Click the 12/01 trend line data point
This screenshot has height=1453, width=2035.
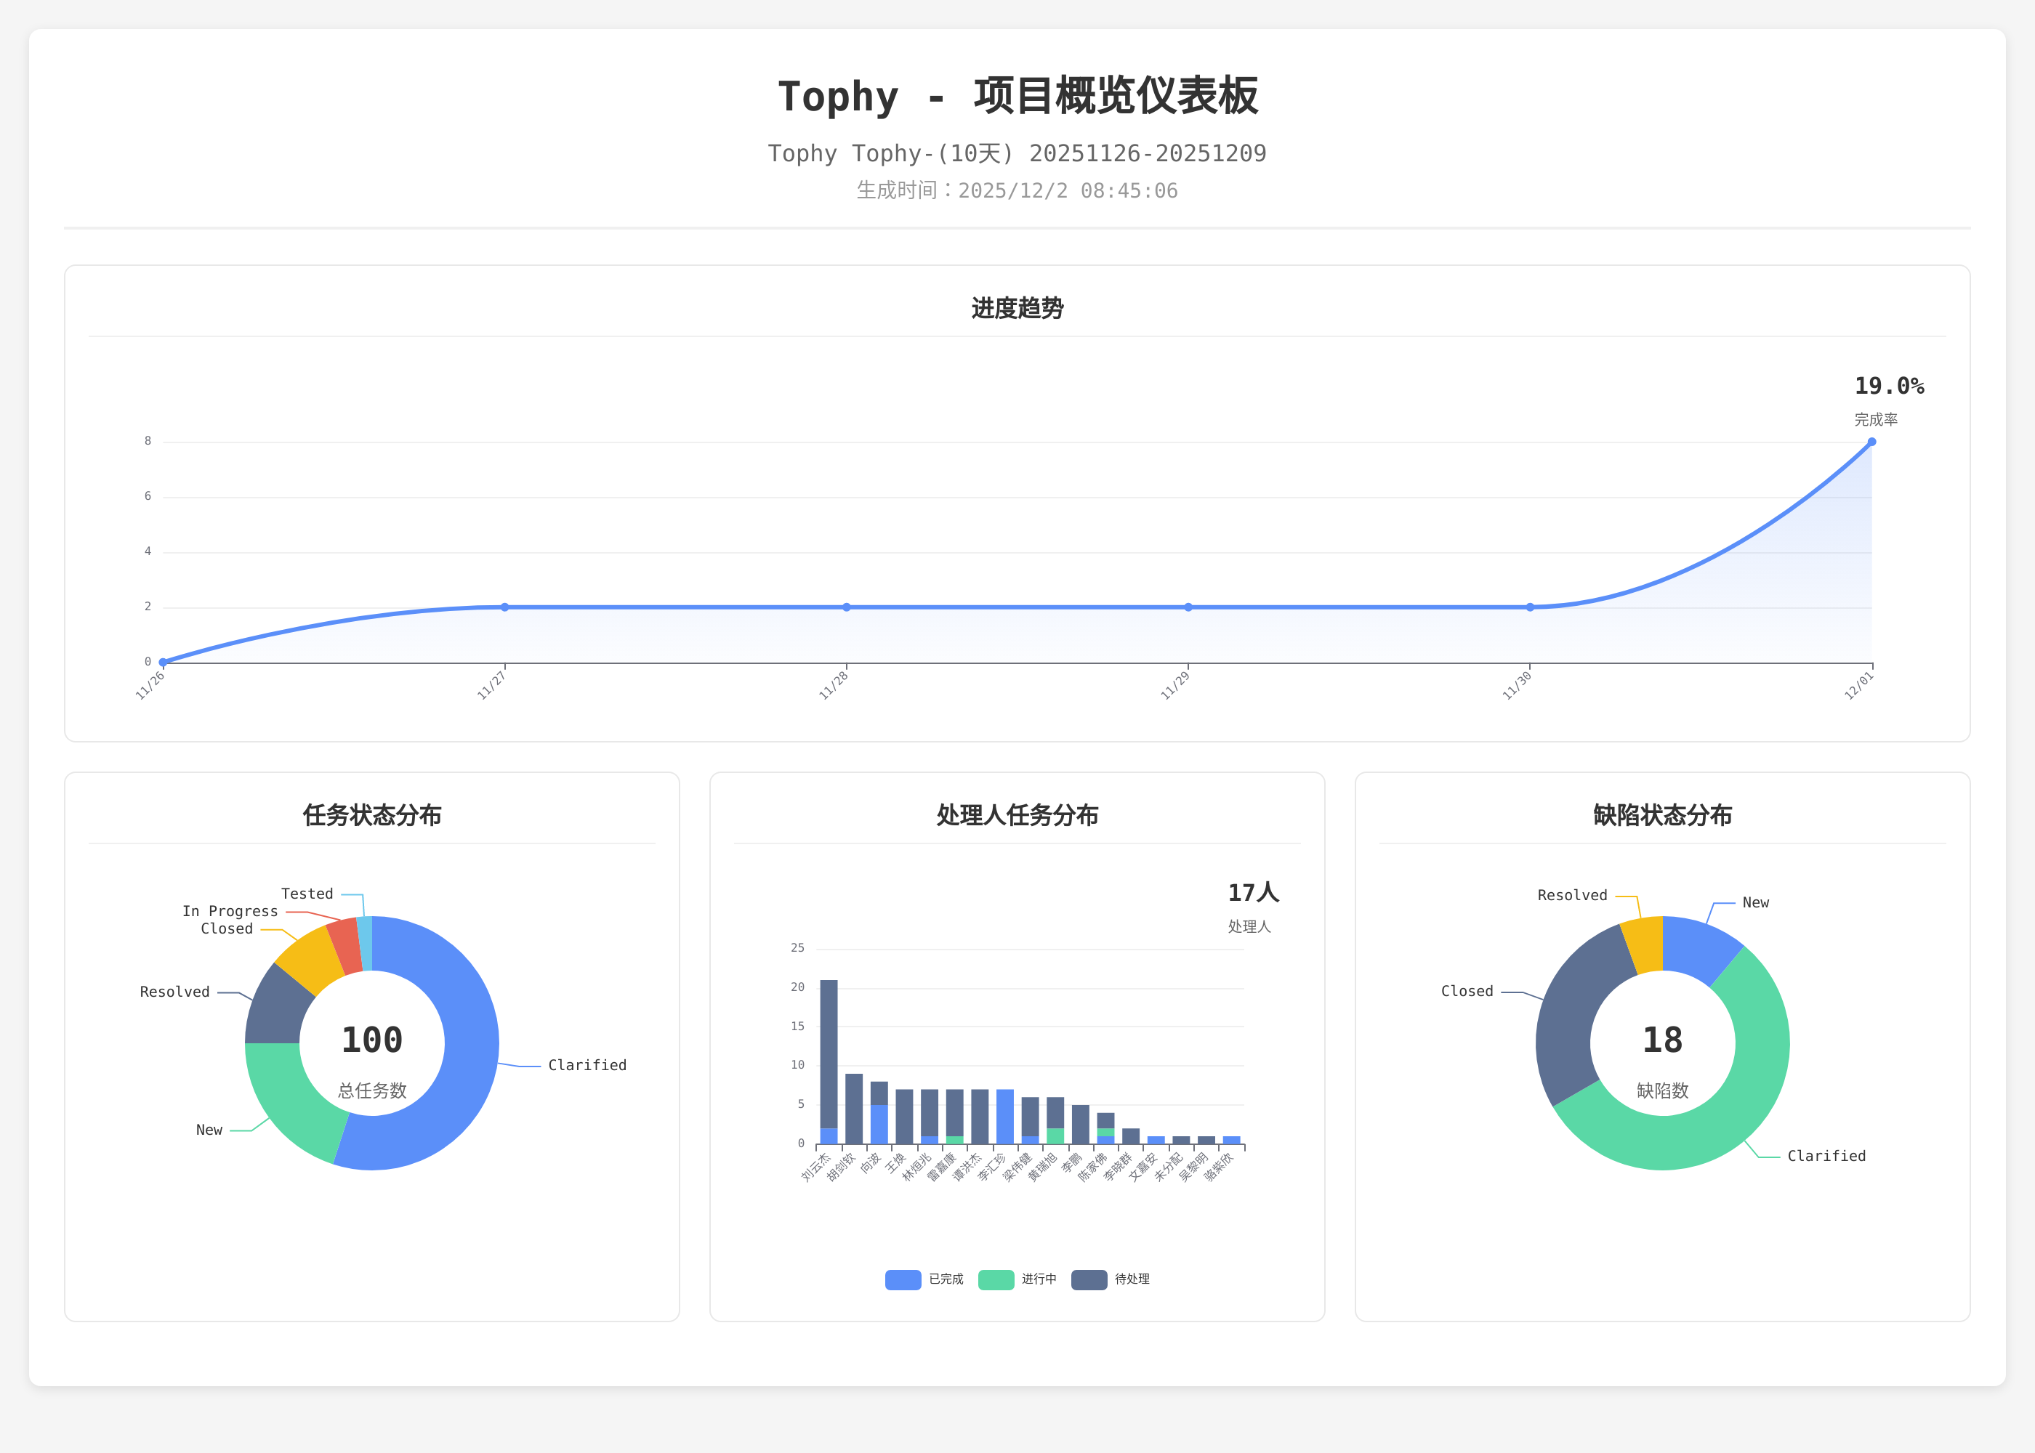1871,442
